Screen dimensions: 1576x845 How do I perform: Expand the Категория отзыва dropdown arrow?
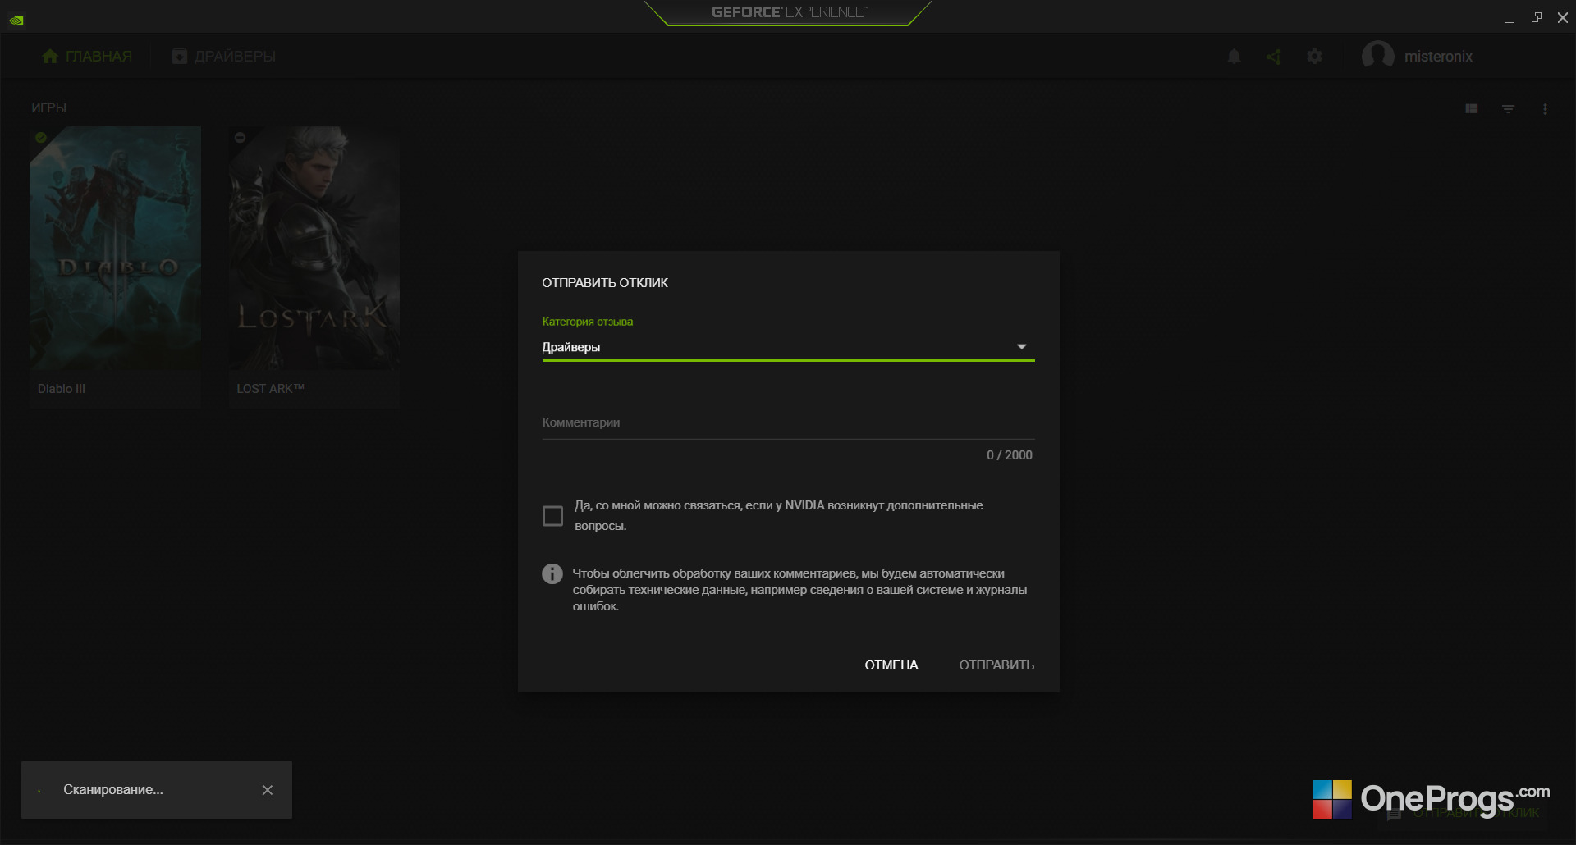(1022, 347)
